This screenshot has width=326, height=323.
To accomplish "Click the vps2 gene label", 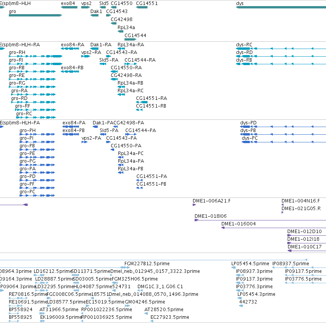I will click(86, 3).
